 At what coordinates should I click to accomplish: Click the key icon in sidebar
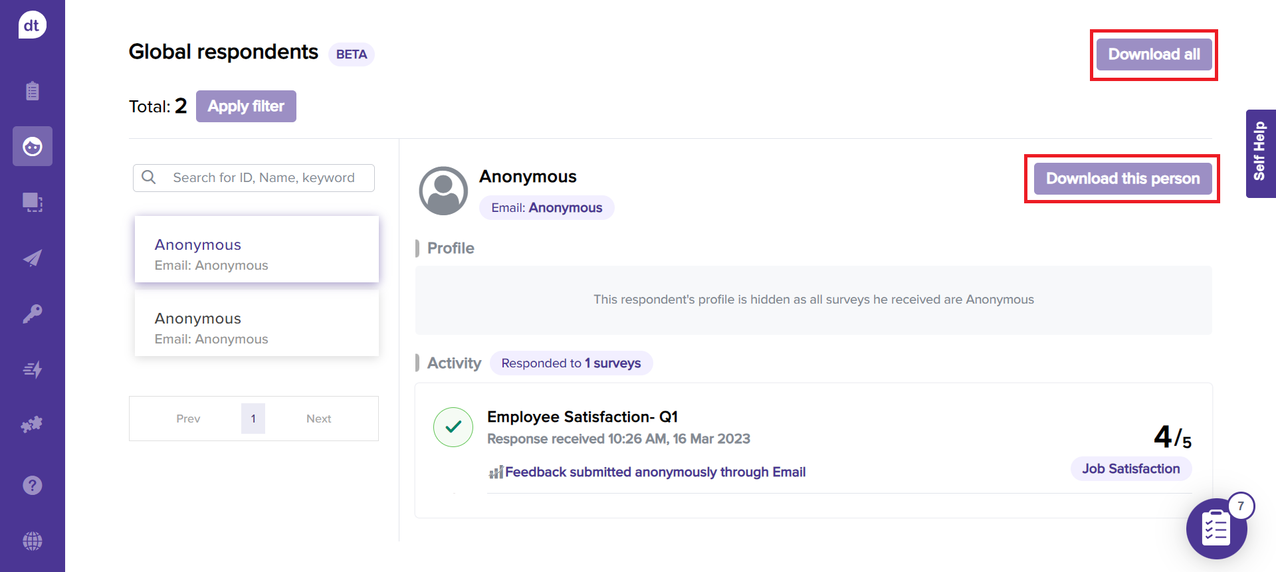point(32,314)
